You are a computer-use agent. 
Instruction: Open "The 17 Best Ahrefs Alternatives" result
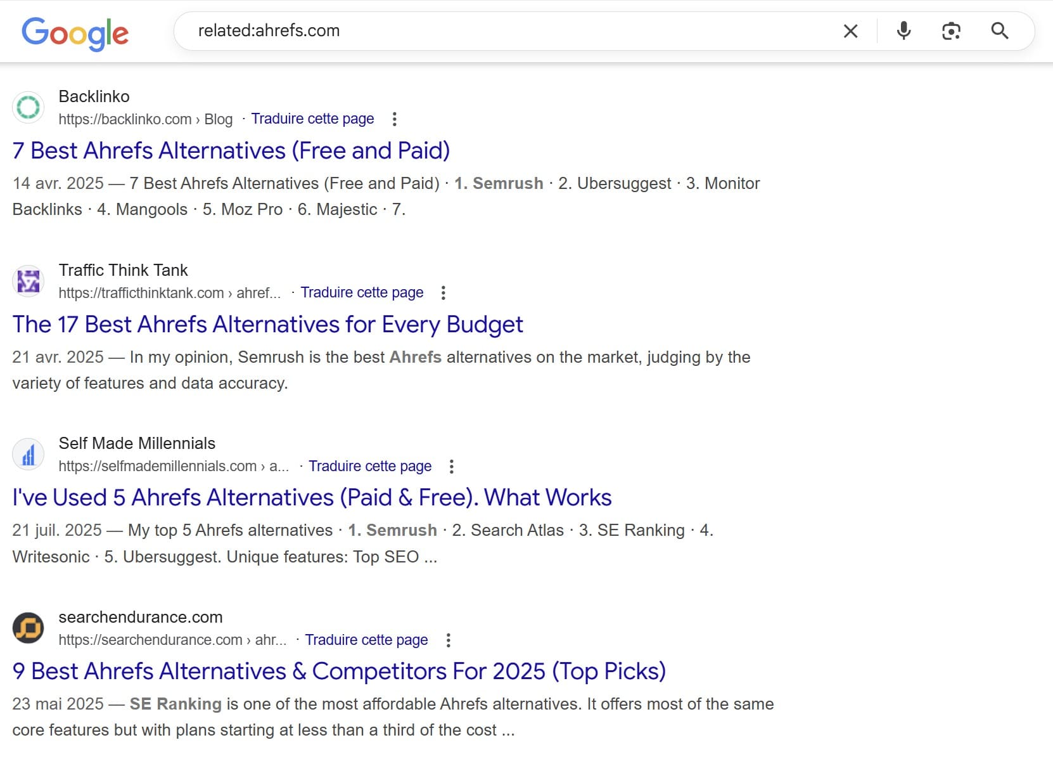tap(267, 325)
